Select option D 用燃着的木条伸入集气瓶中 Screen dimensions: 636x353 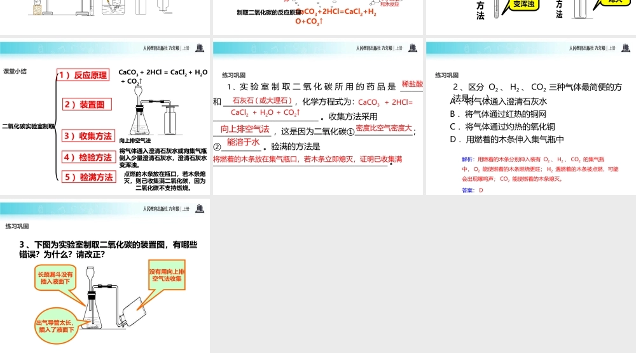click(x=507, y=139)
